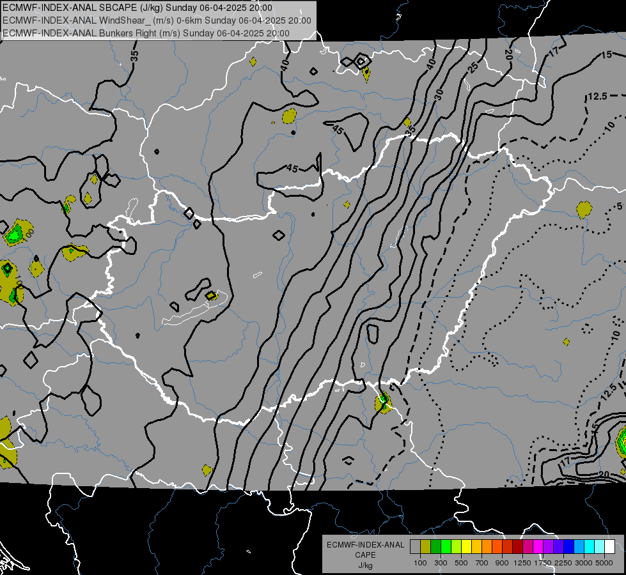Screen dimensions: 626x575
Task: Click the dark green legend swatch
Action: coord(435,547)
